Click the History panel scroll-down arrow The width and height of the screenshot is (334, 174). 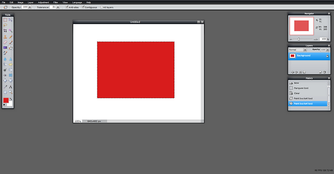[329, 105]
